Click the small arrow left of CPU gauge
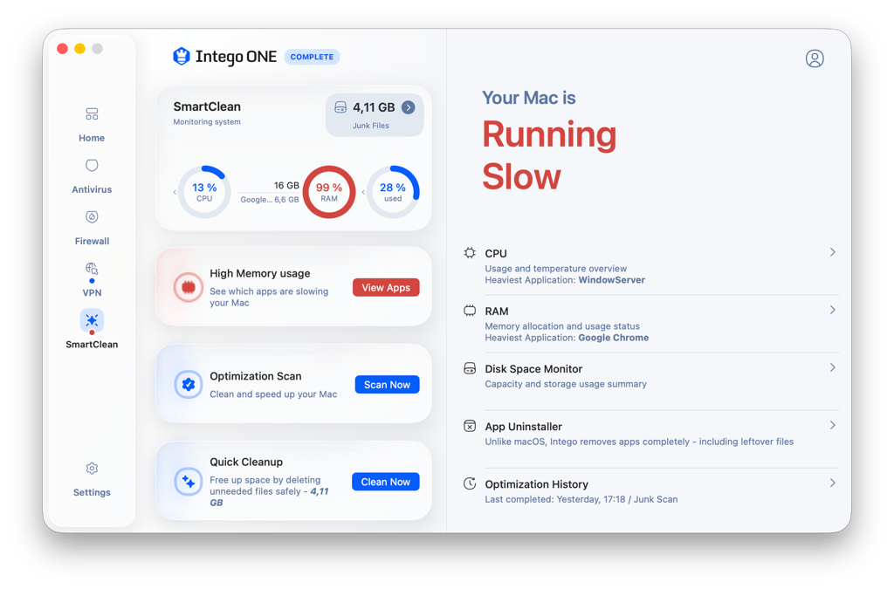The image size is (894, 589). click(x=175, y=193)
